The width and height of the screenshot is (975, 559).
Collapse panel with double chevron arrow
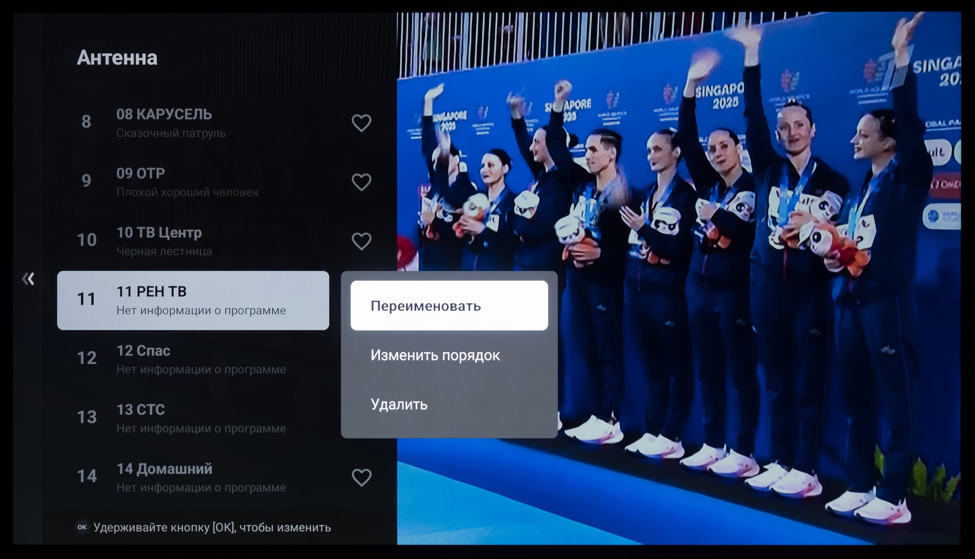(x=28, y=279)
